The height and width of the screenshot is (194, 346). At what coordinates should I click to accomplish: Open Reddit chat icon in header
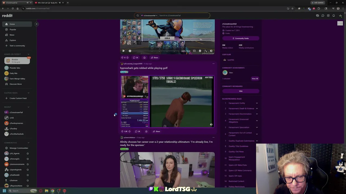323,16
